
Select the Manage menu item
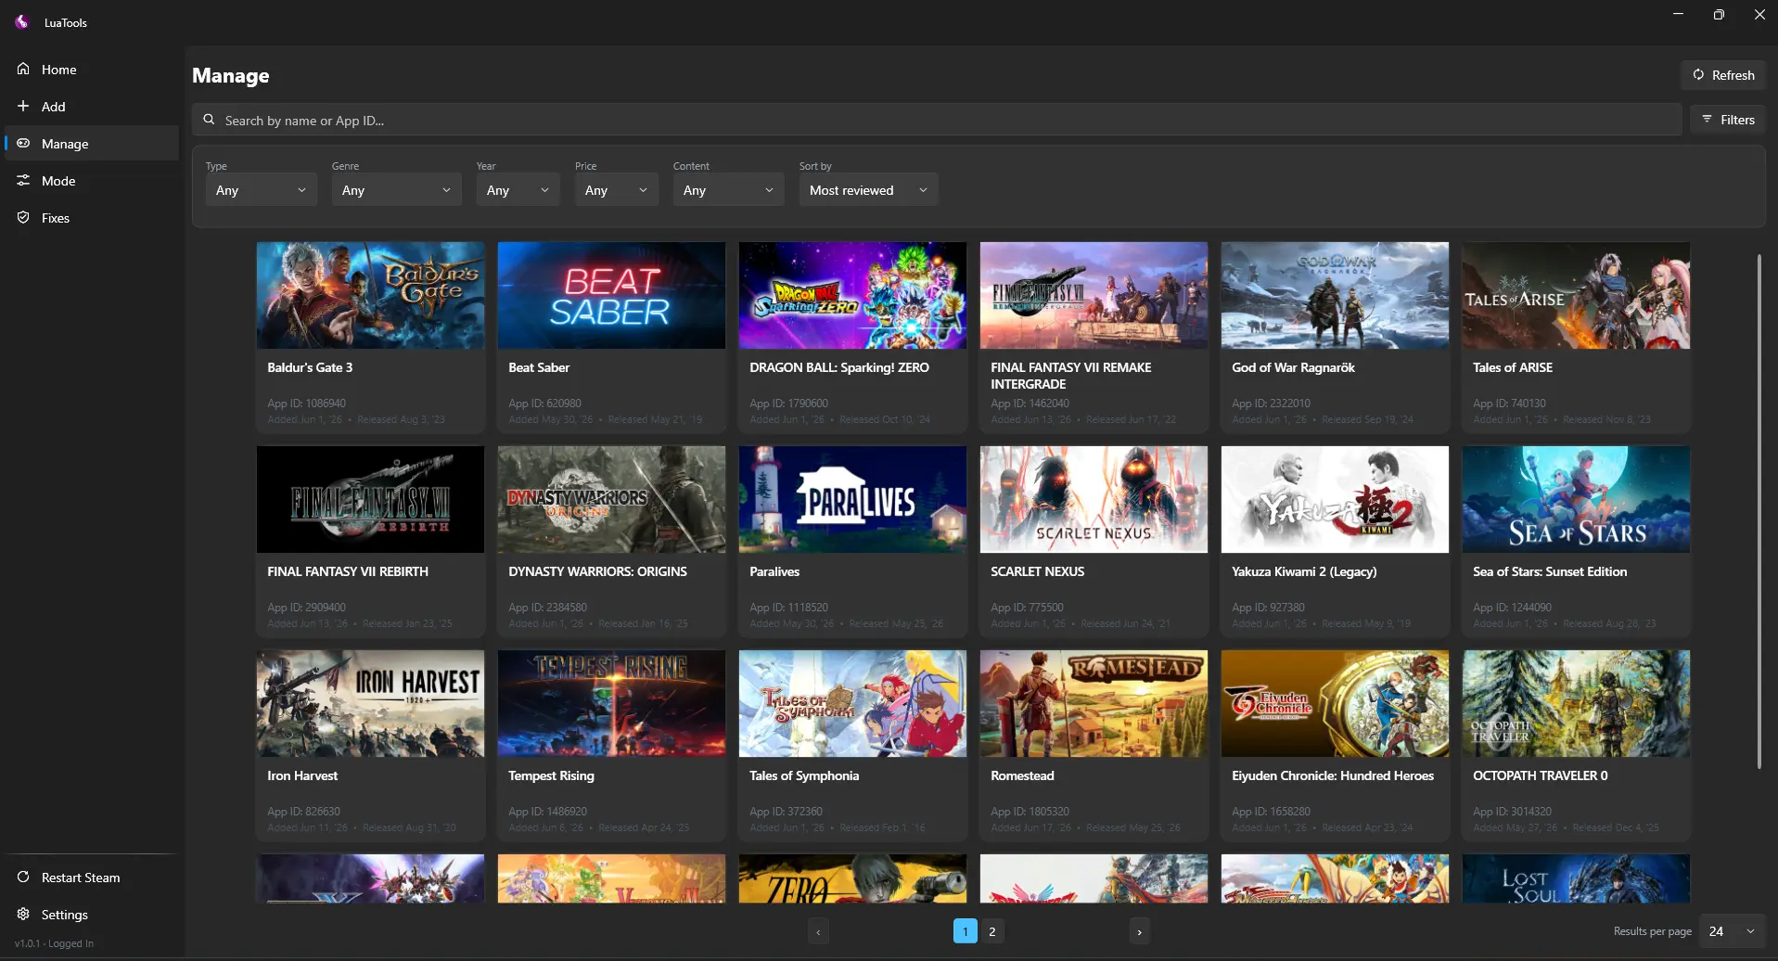(91, 144)
